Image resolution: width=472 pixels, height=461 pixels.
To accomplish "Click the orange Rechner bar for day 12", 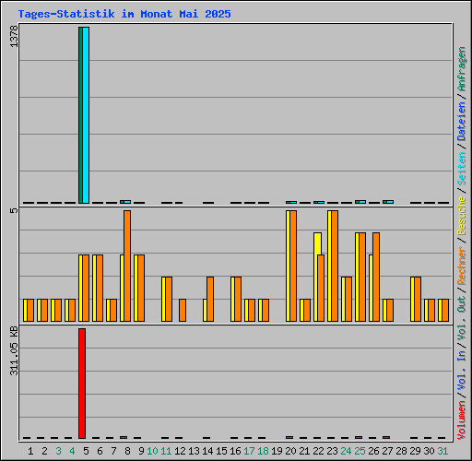I will tap(183, 311).
